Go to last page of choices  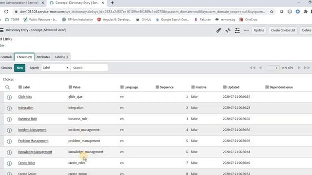[x=307, y=68]
